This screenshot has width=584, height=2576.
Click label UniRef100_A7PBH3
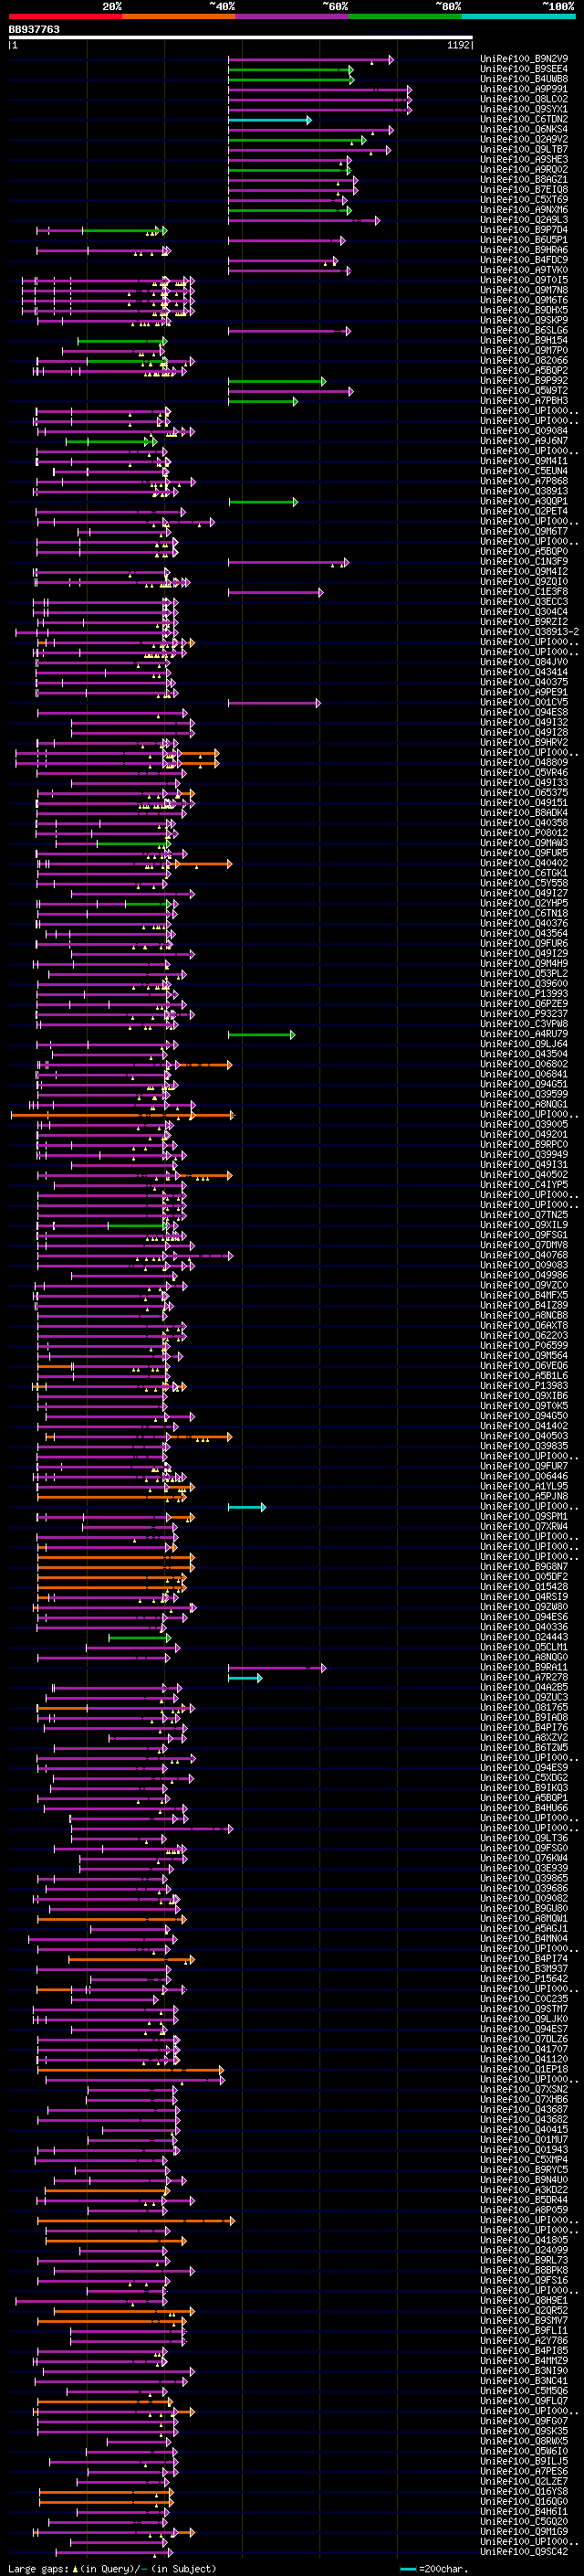524,400
